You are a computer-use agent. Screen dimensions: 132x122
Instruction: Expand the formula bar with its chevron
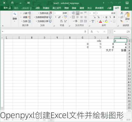click(x=2, y=31)
